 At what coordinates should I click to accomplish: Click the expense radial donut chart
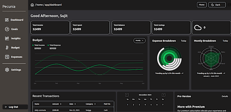[x=169, y=58]
